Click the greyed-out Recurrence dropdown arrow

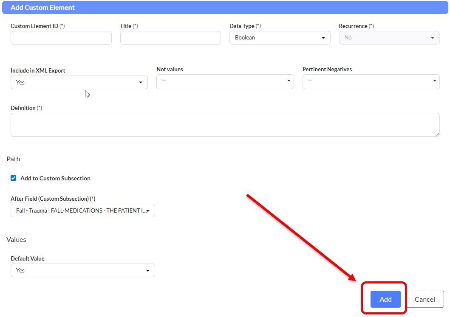click(433, 38)
